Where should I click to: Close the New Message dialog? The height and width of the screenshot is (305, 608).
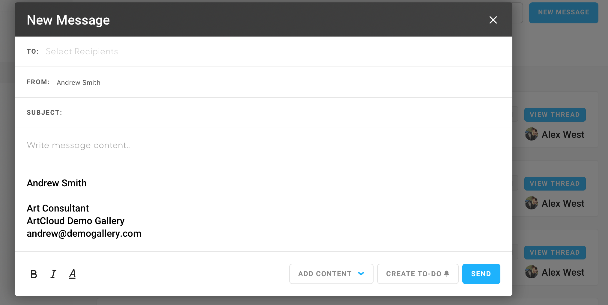493,20
